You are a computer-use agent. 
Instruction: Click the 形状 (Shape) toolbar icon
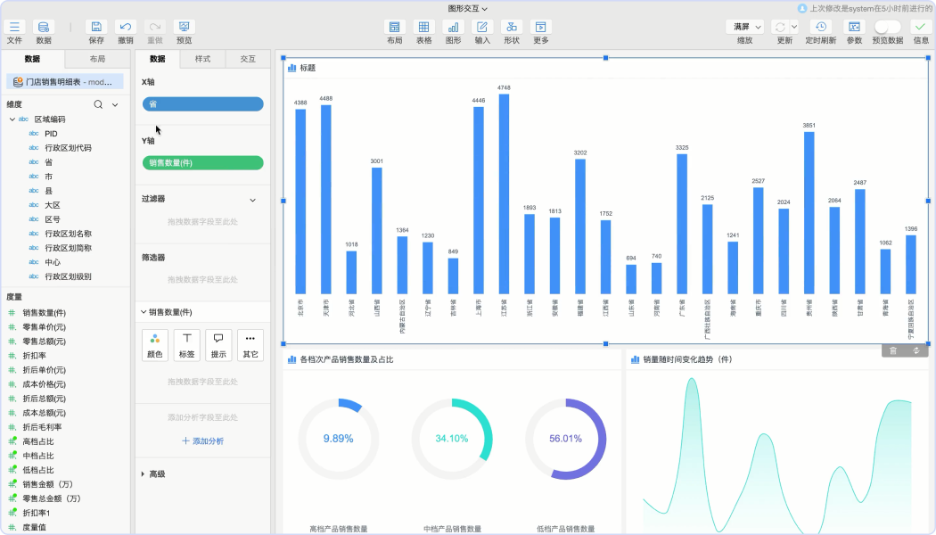pos(511,28)
